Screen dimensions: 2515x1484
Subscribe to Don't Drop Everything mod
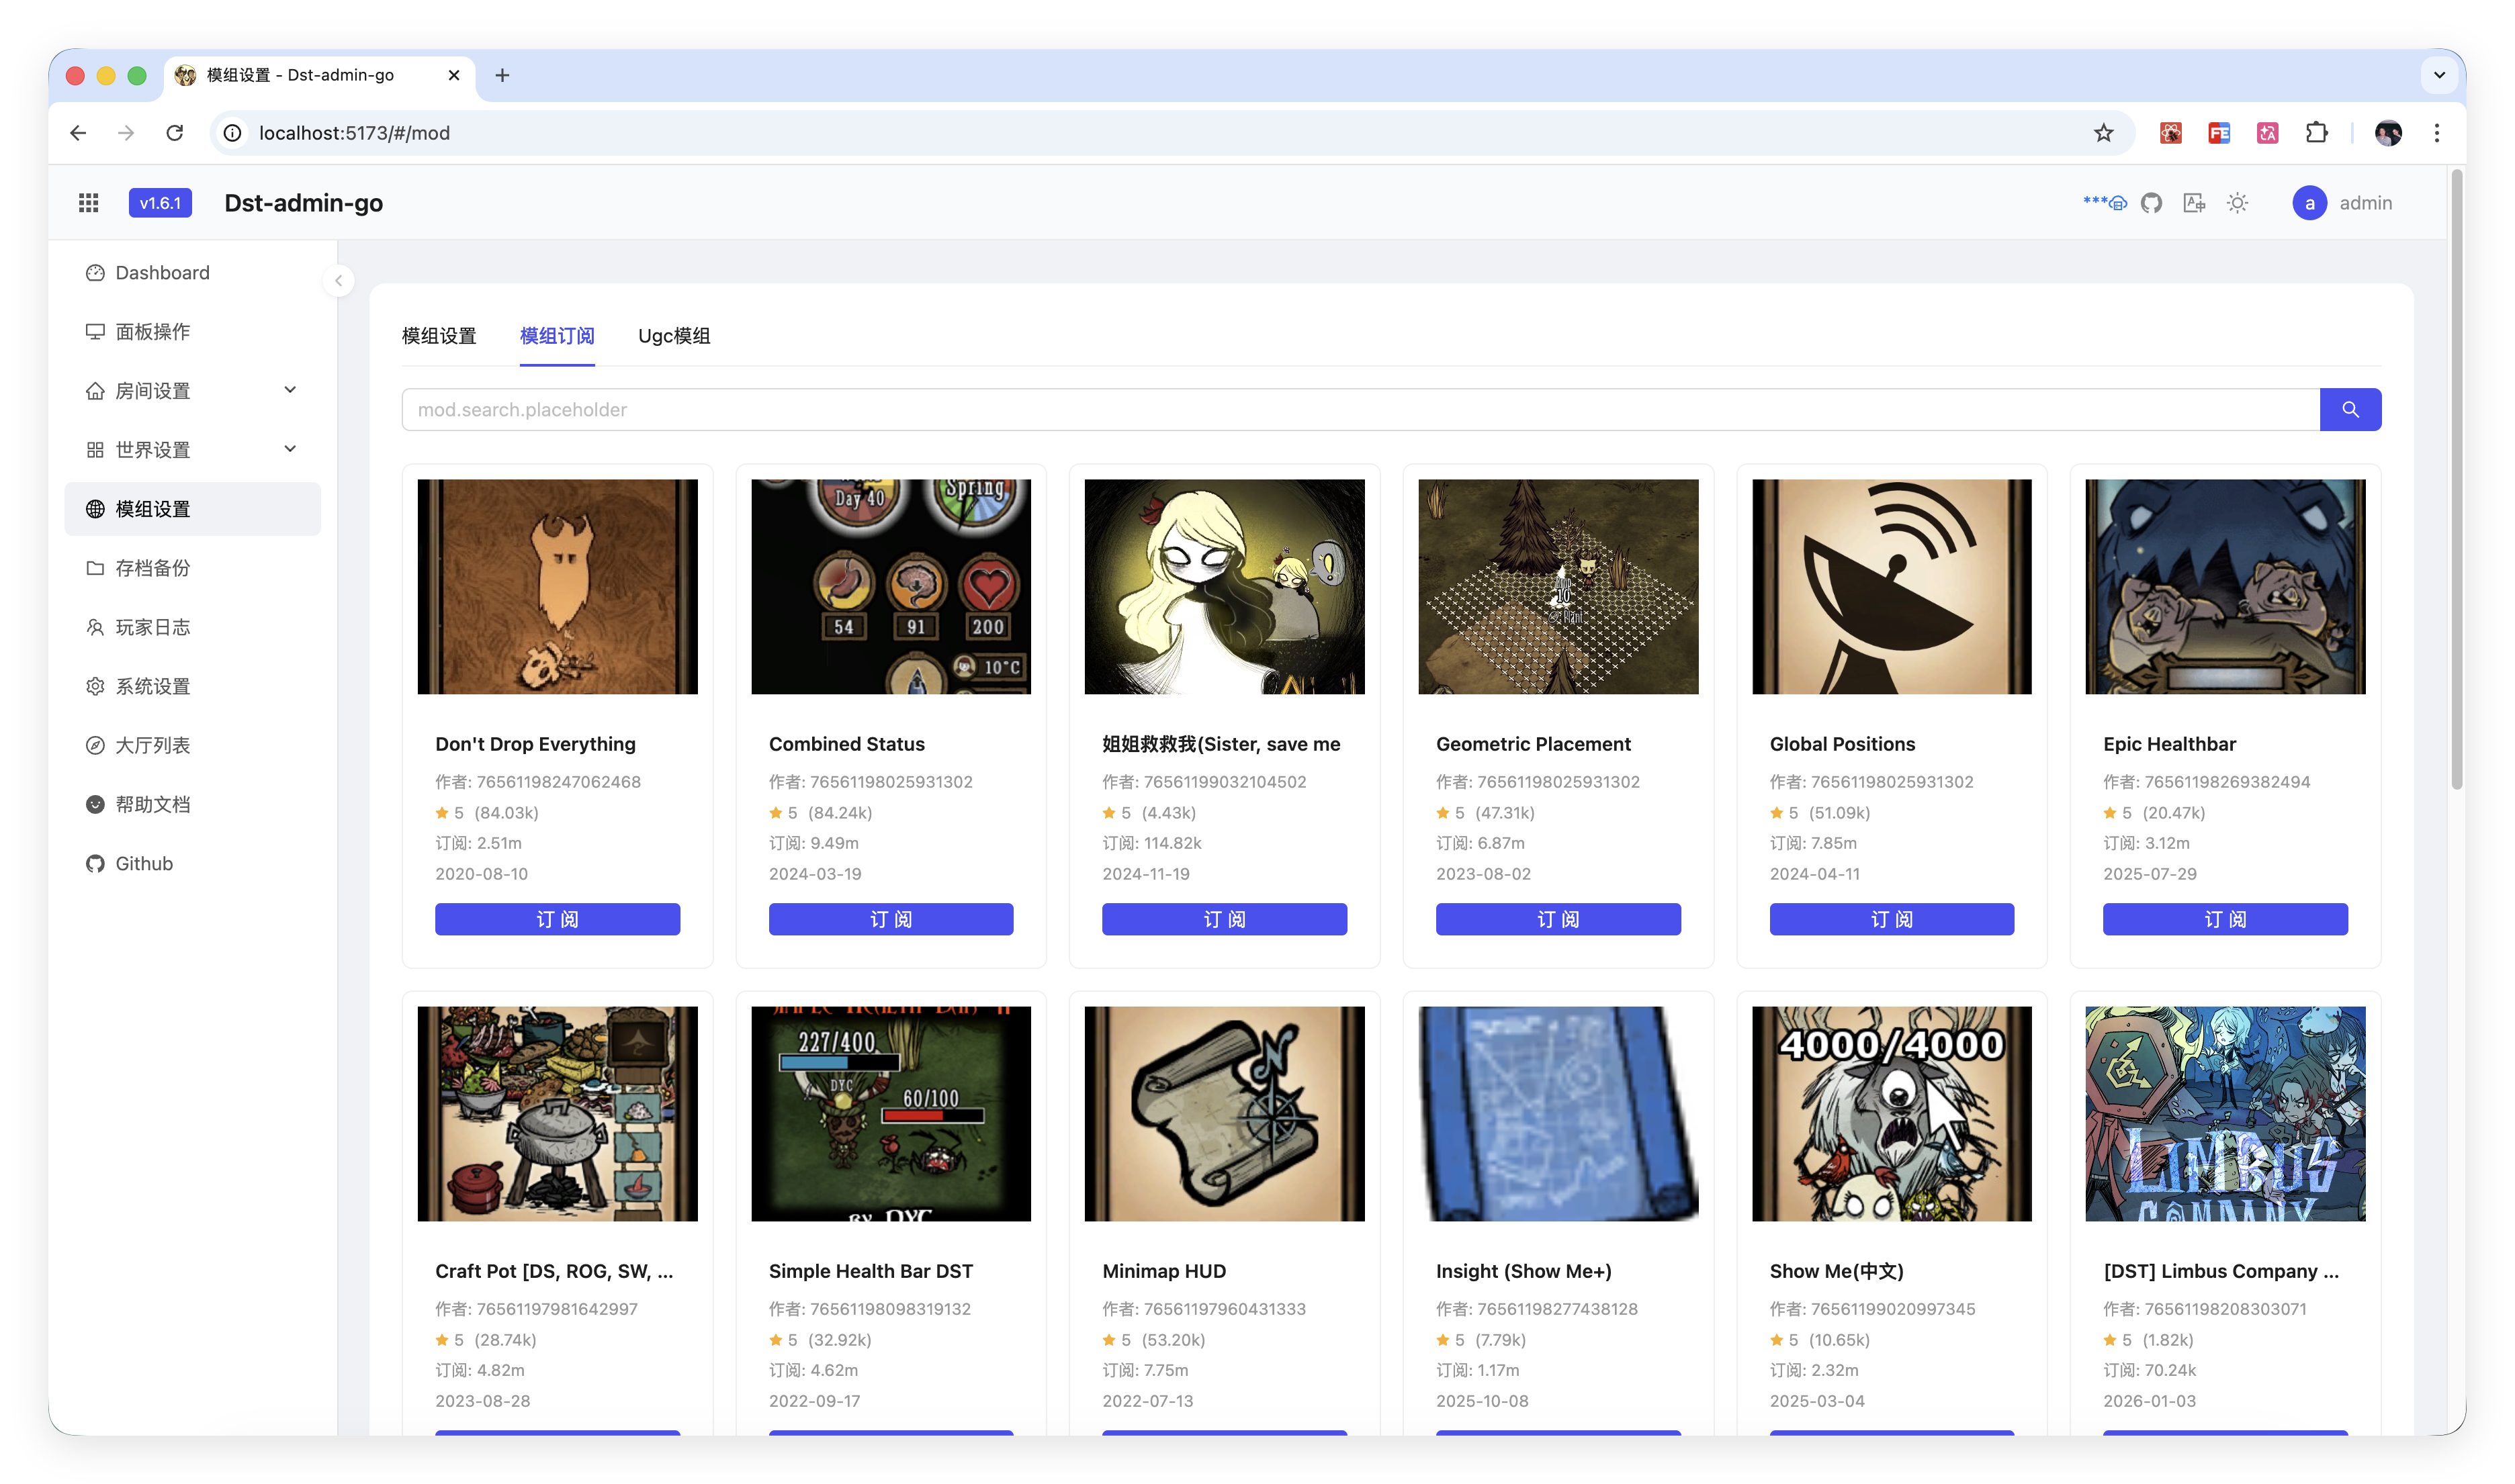558,919
